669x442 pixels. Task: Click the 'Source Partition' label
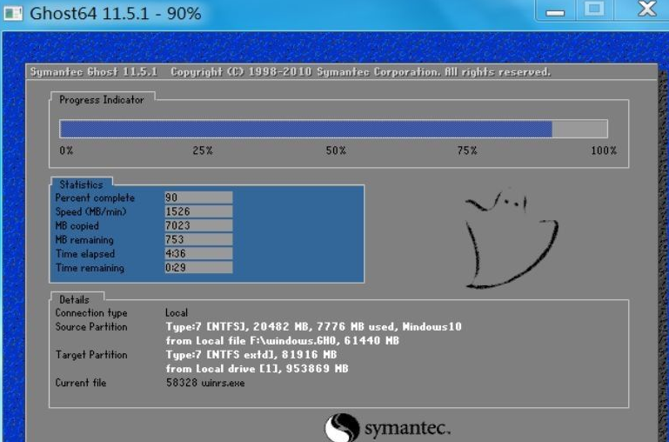[x=91, y=327]
